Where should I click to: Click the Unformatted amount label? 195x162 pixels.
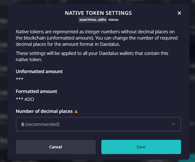pos(39,71)
